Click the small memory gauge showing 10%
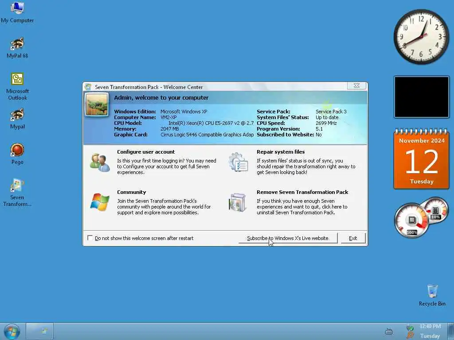The width and height of the screenshot is (454, 340). 436,210
